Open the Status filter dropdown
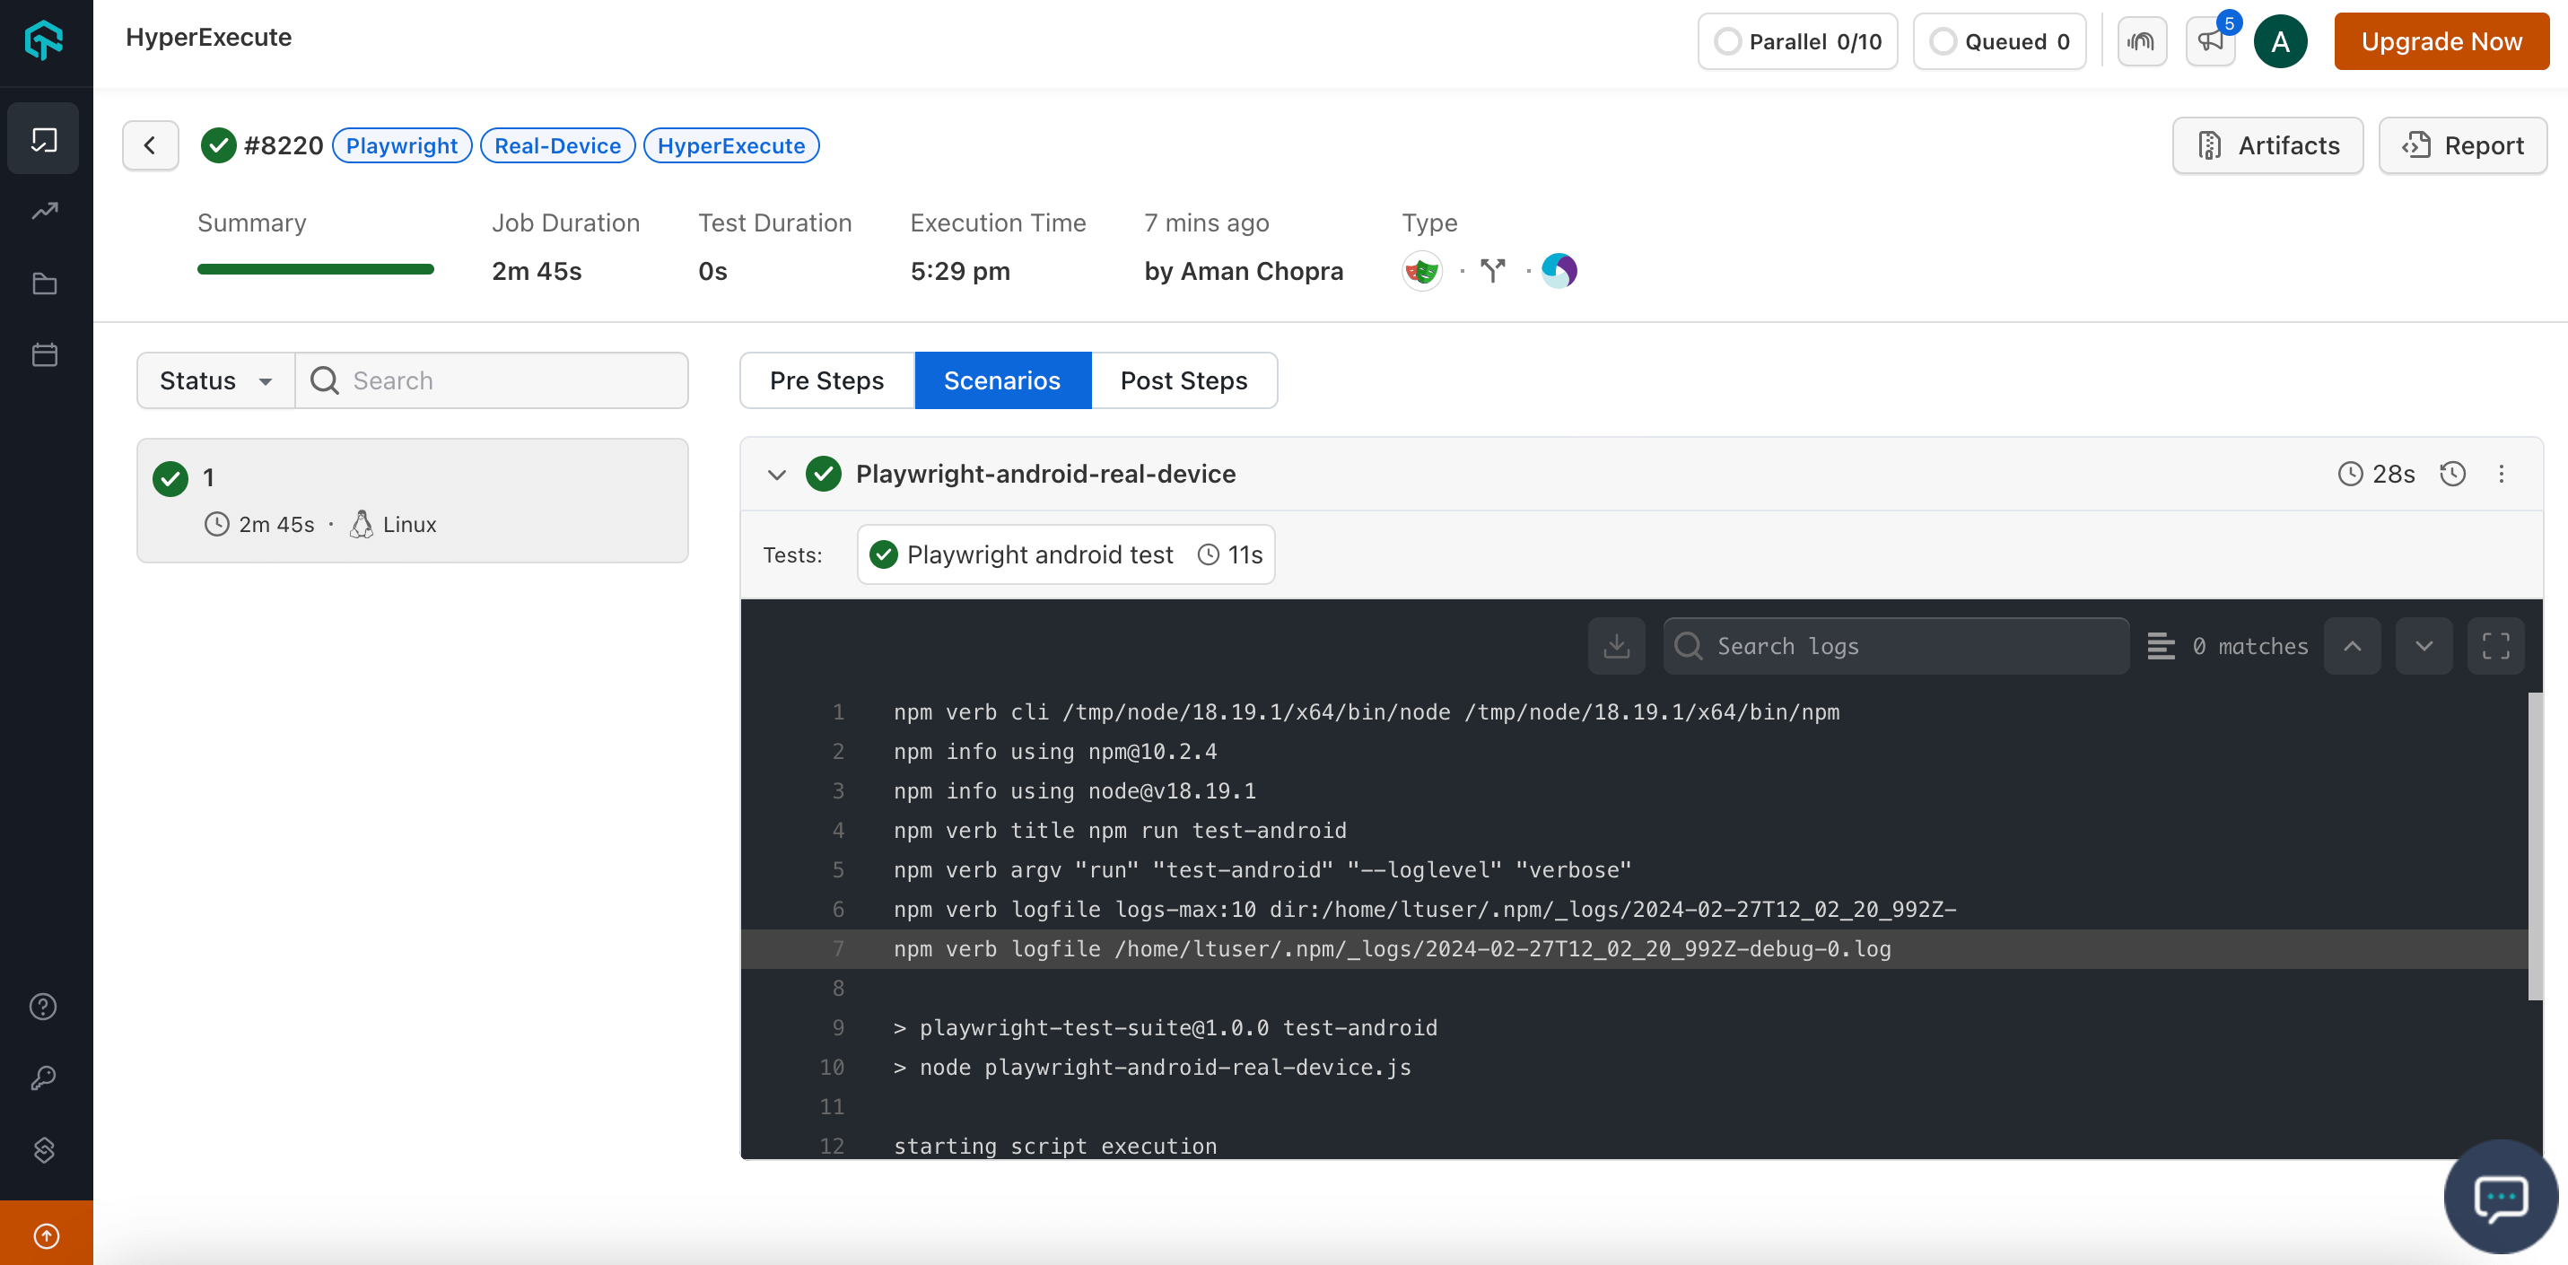Screen dimensions: 2568x1265 (214, 379)
